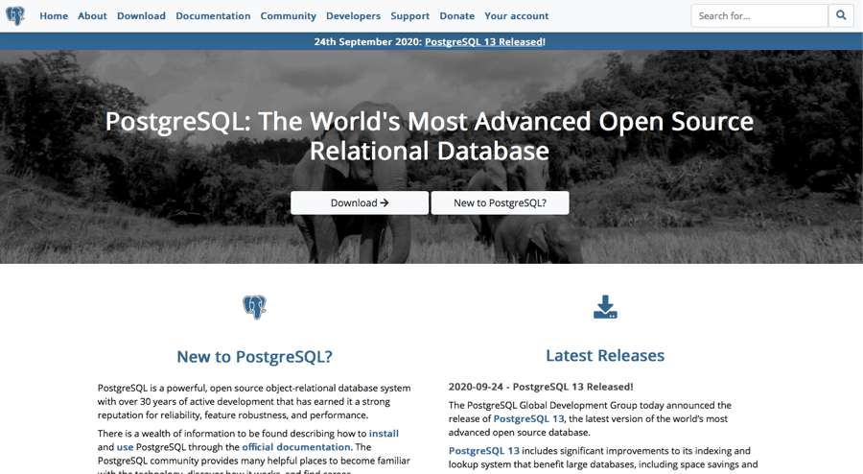The width and height of the screenshot is (863, 474).
Task: Follow the install link in the intro paragraph
Action: [384, 434]
